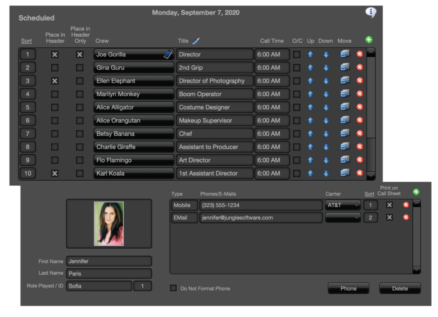
Task: Delete Marilyn Monkey with red X
Action: pyautogui.click(x=360, y=94)
